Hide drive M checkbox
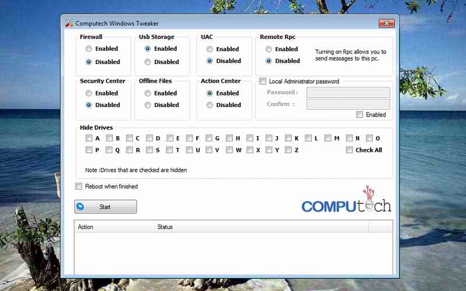Viewport: 466px width, 291px height. pos(328,138)
